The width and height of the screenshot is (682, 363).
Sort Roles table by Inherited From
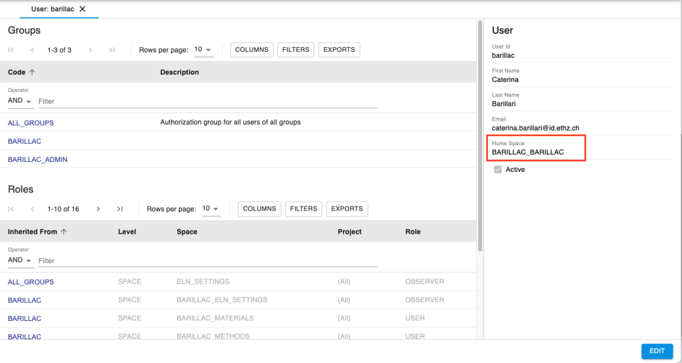37,232
